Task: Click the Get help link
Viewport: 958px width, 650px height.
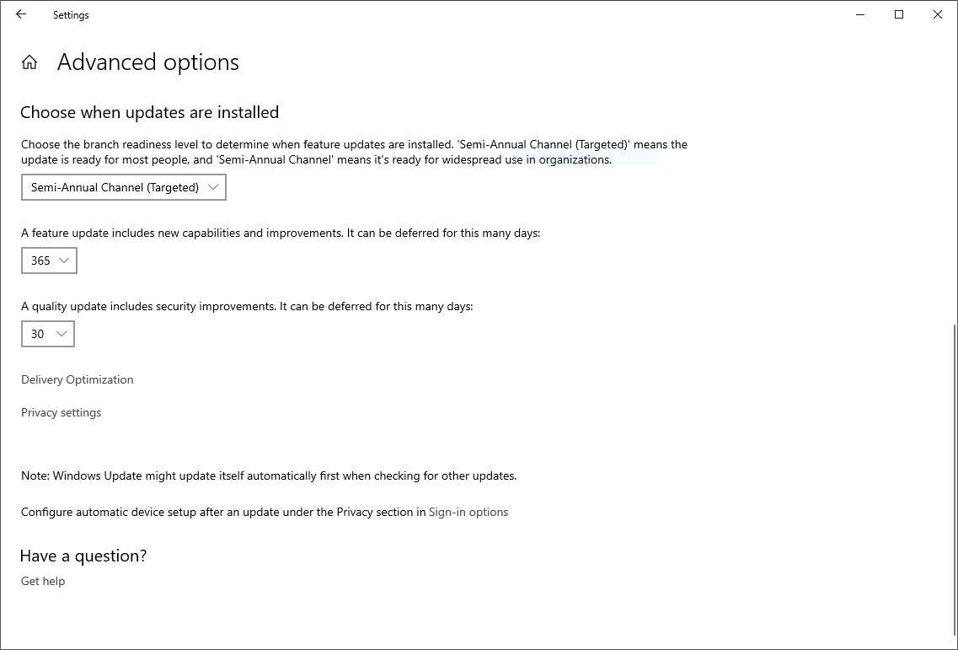Action: [43, 581]
